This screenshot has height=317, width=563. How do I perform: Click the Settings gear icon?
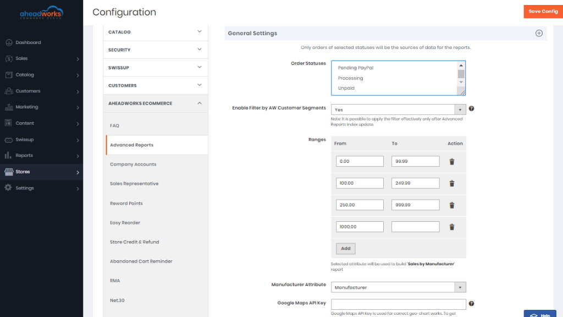[8, 188]
